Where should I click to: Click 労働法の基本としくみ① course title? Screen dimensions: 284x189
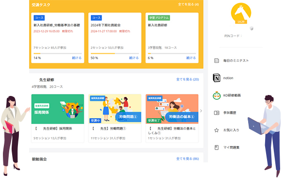[173, 131]
